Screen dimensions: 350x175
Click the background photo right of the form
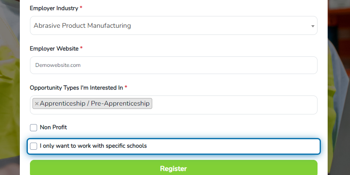point(339,87)
